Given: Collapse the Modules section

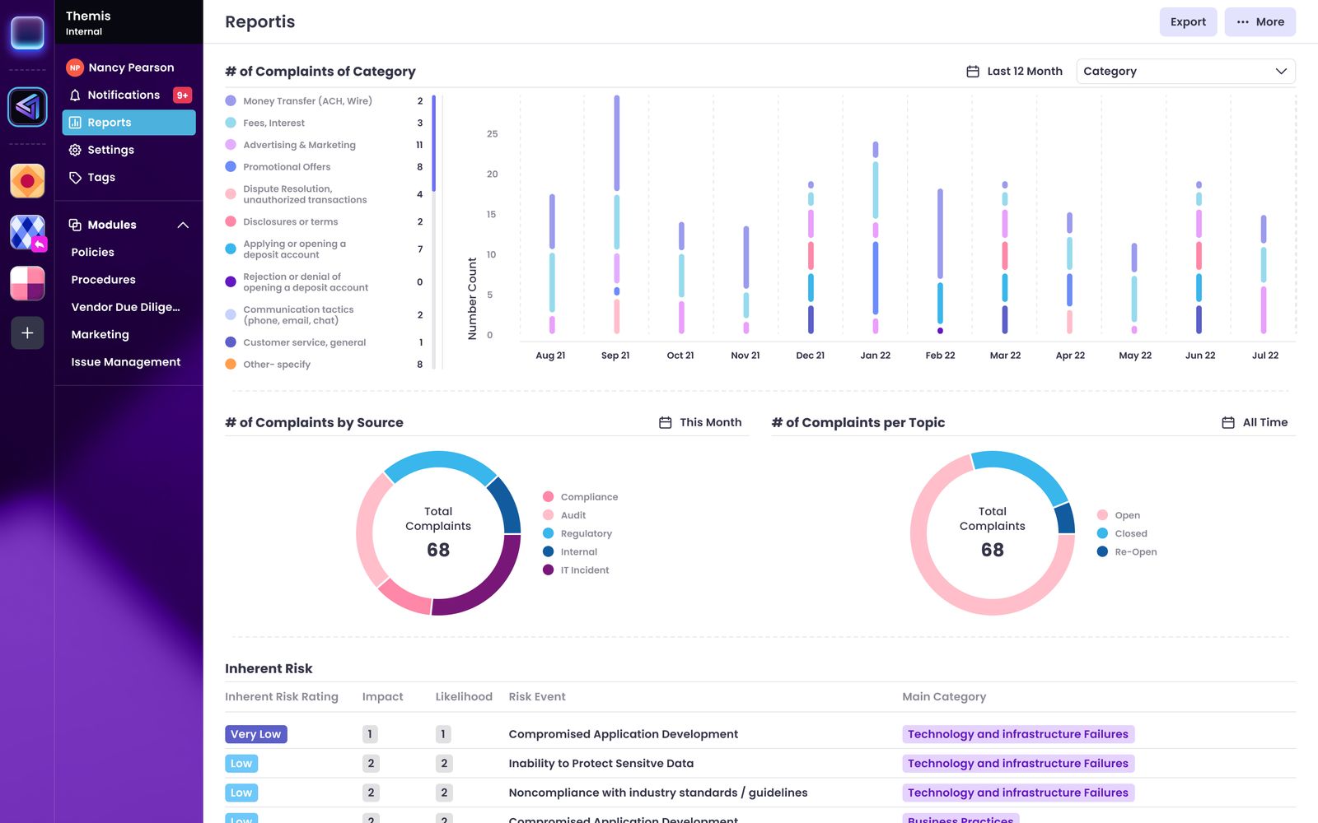Looking at the screenshot, I should pos(183,225).
